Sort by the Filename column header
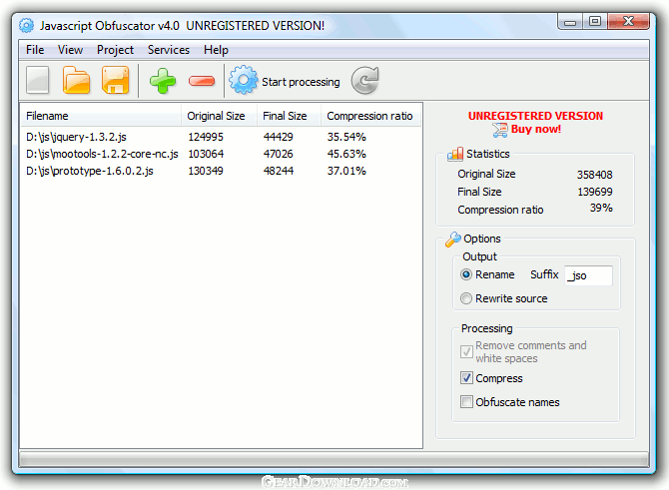 [101, 116]
